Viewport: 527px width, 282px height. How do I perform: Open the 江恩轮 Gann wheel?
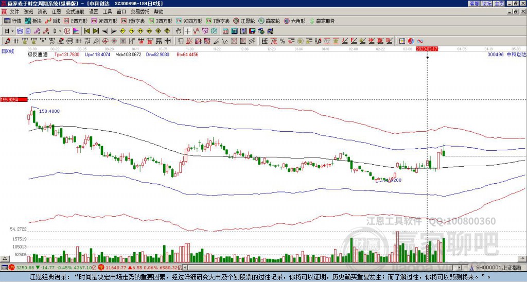click(244, 21)
